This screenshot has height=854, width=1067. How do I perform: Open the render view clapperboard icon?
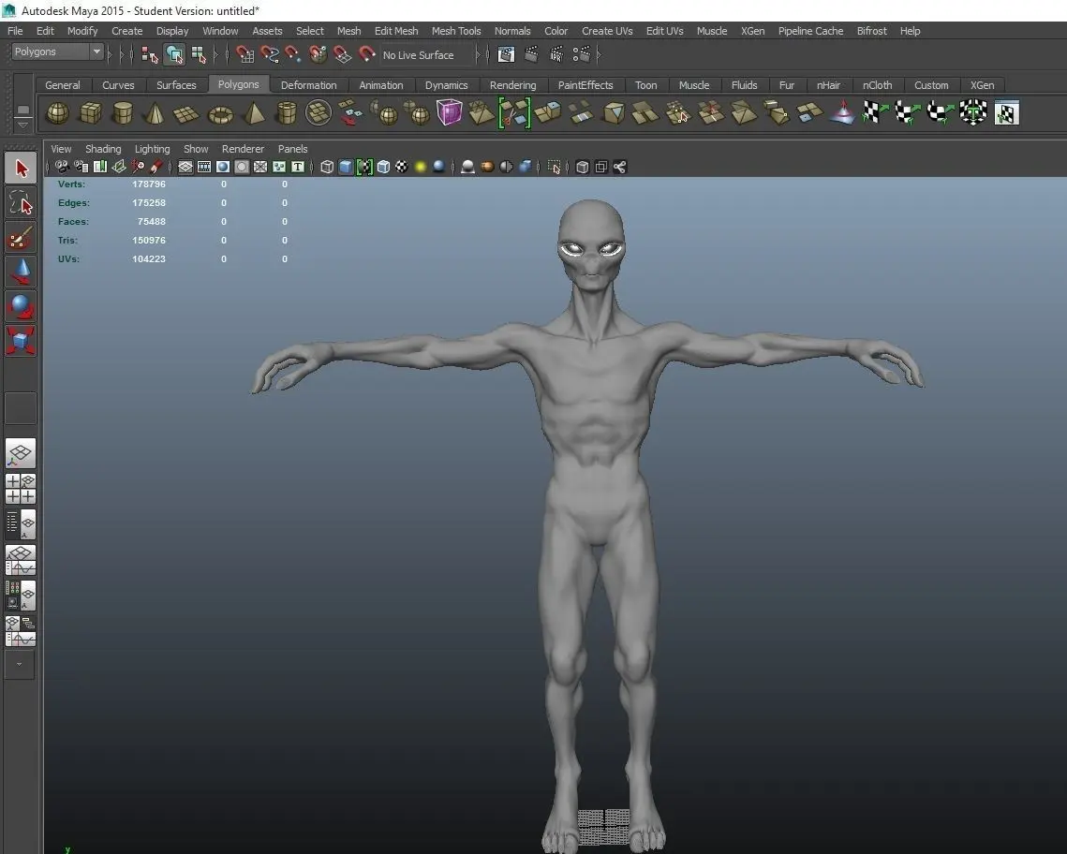coord(506,55)
